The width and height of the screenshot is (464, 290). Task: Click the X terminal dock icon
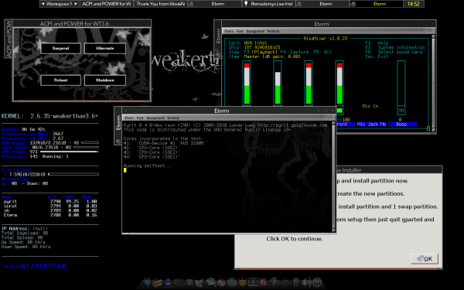[x=253, y=282]
